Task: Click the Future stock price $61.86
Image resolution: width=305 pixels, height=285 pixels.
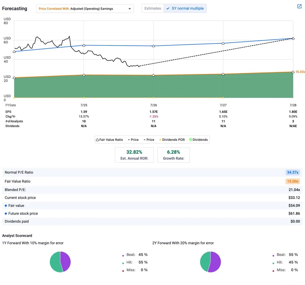Action: click(294, 213)
